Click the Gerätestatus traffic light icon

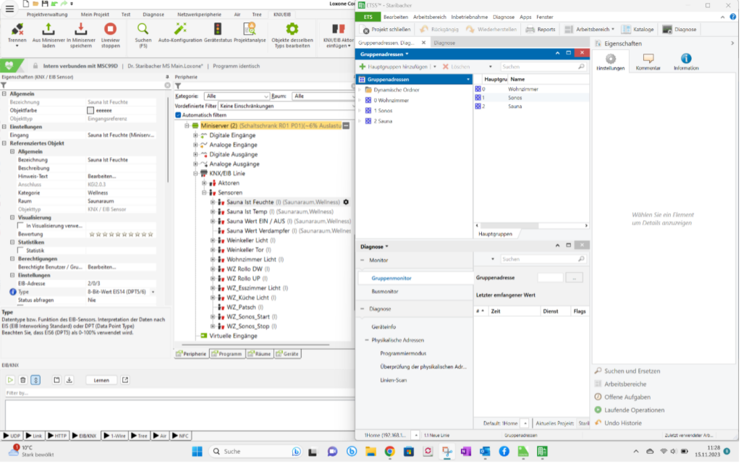pos(217,29)
